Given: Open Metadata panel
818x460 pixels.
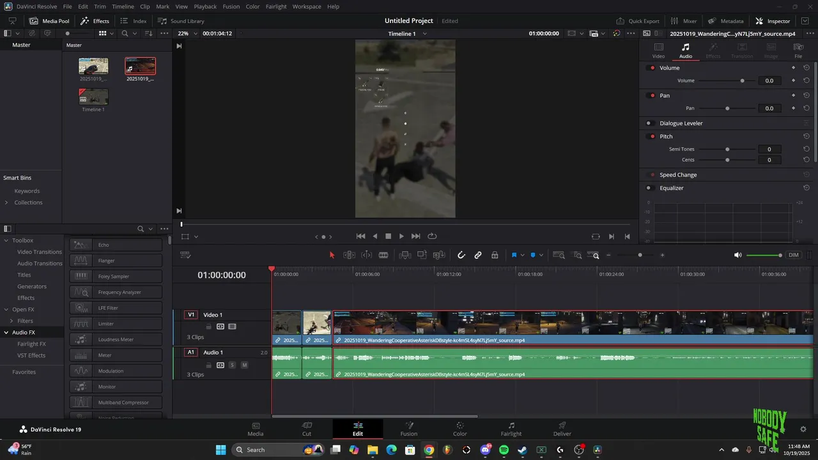Looking at the screenshot, I should click(725, 20).
